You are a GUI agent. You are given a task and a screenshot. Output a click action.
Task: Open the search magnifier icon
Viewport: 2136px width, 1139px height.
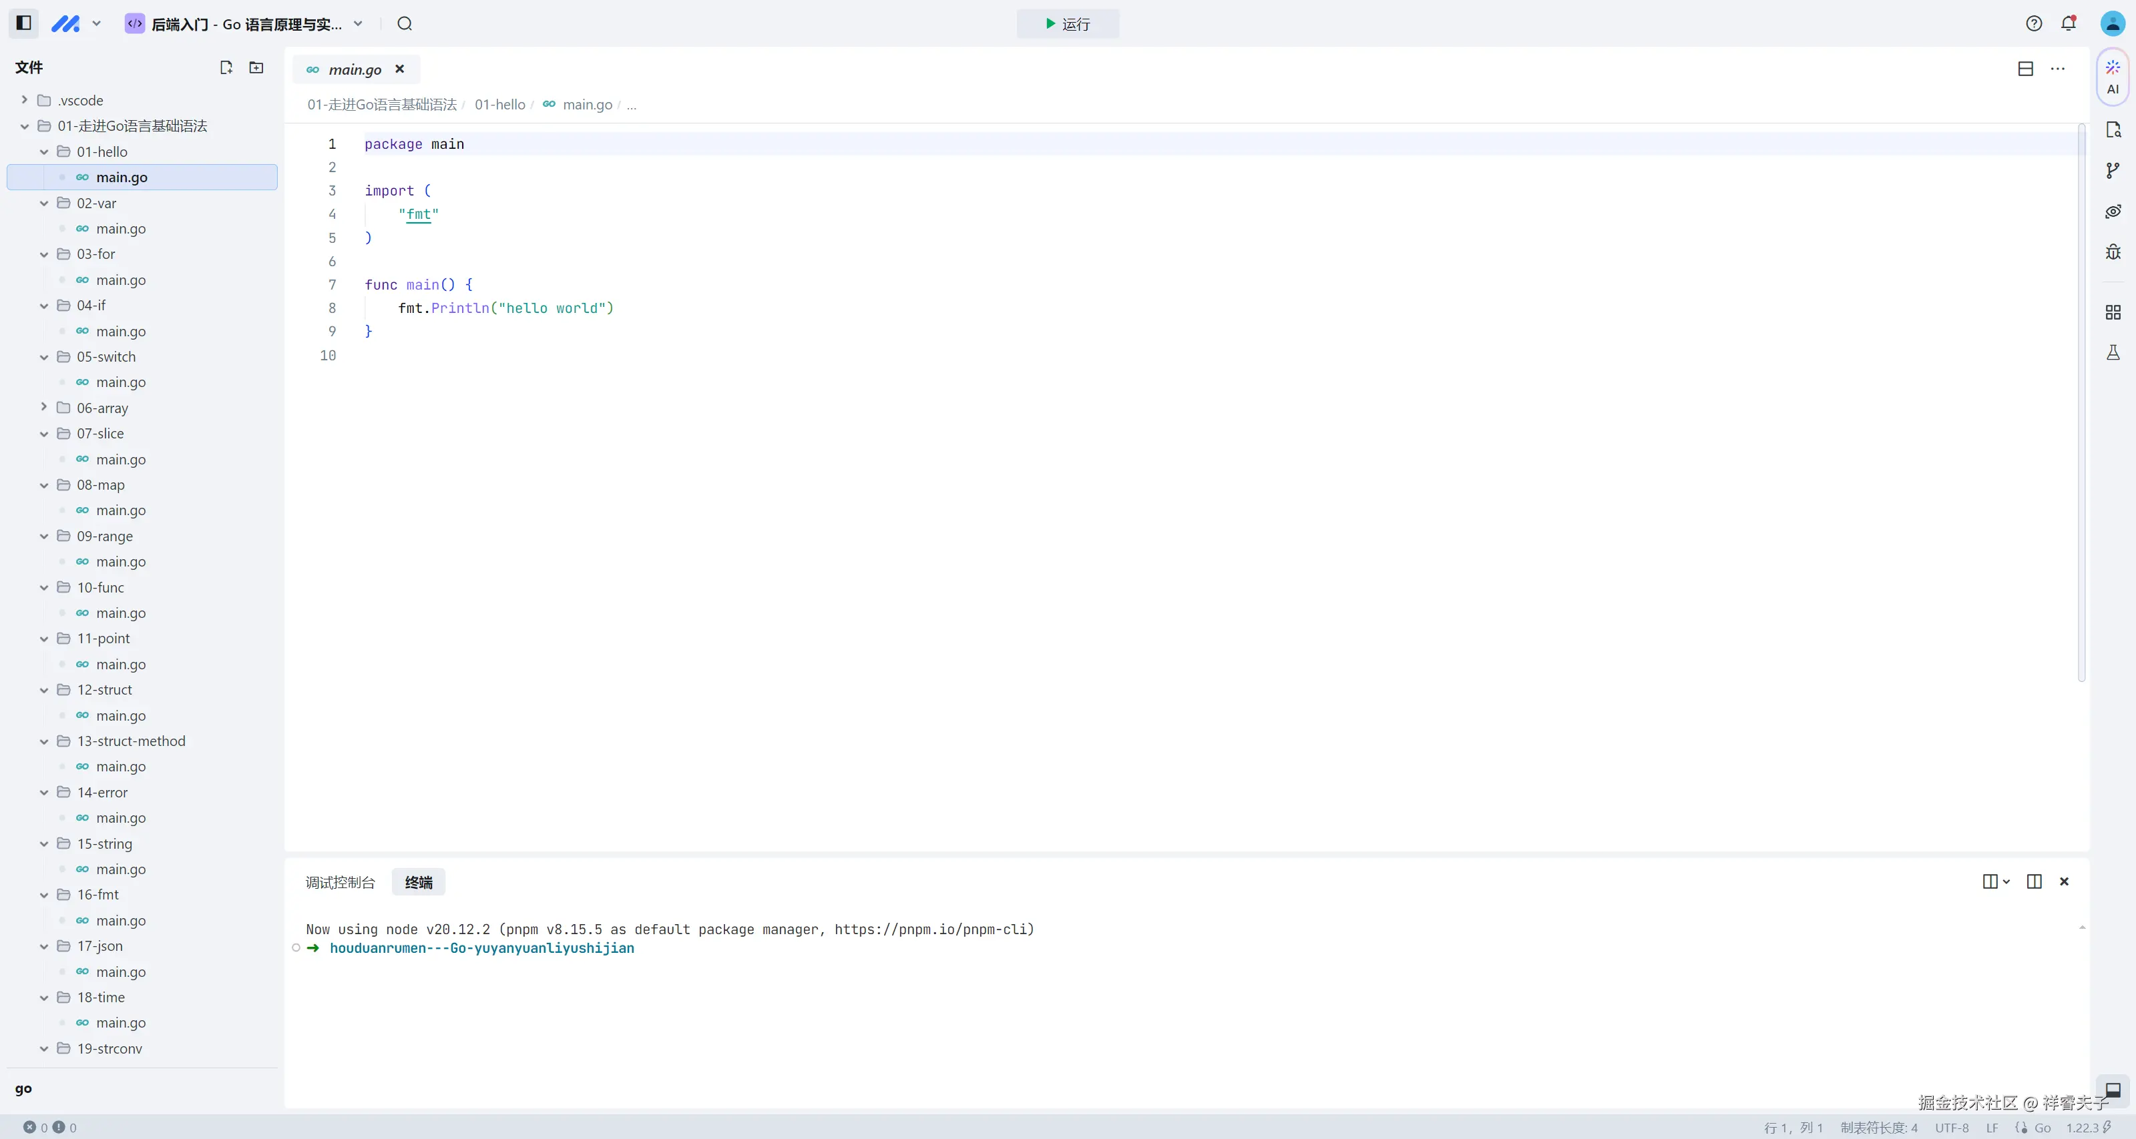405,23
